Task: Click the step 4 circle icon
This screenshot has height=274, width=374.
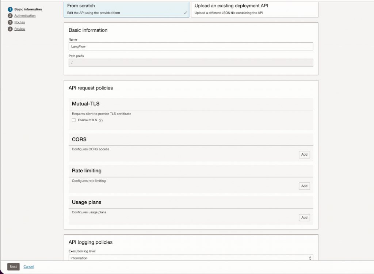Action: 10,29
